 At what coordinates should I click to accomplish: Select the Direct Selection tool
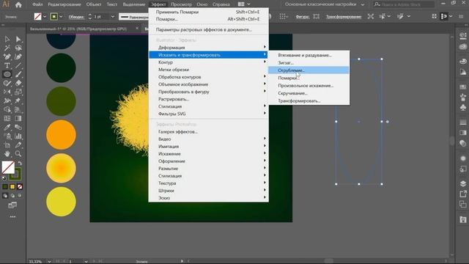coord(18,39)
